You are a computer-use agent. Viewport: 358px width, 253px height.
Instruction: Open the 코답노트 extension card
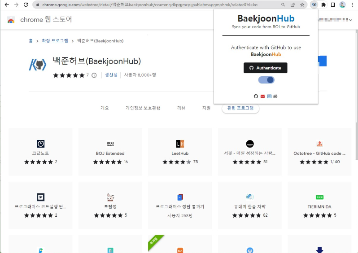[x=40, y=152]
